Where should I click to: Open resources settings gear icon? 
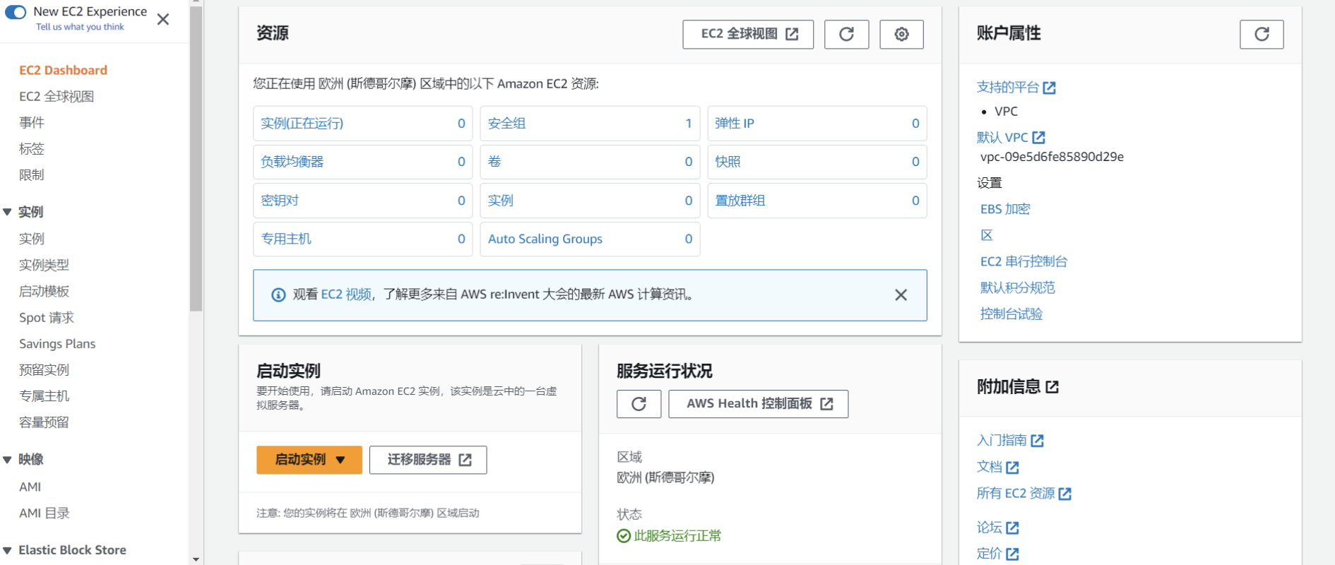point(901,34)
